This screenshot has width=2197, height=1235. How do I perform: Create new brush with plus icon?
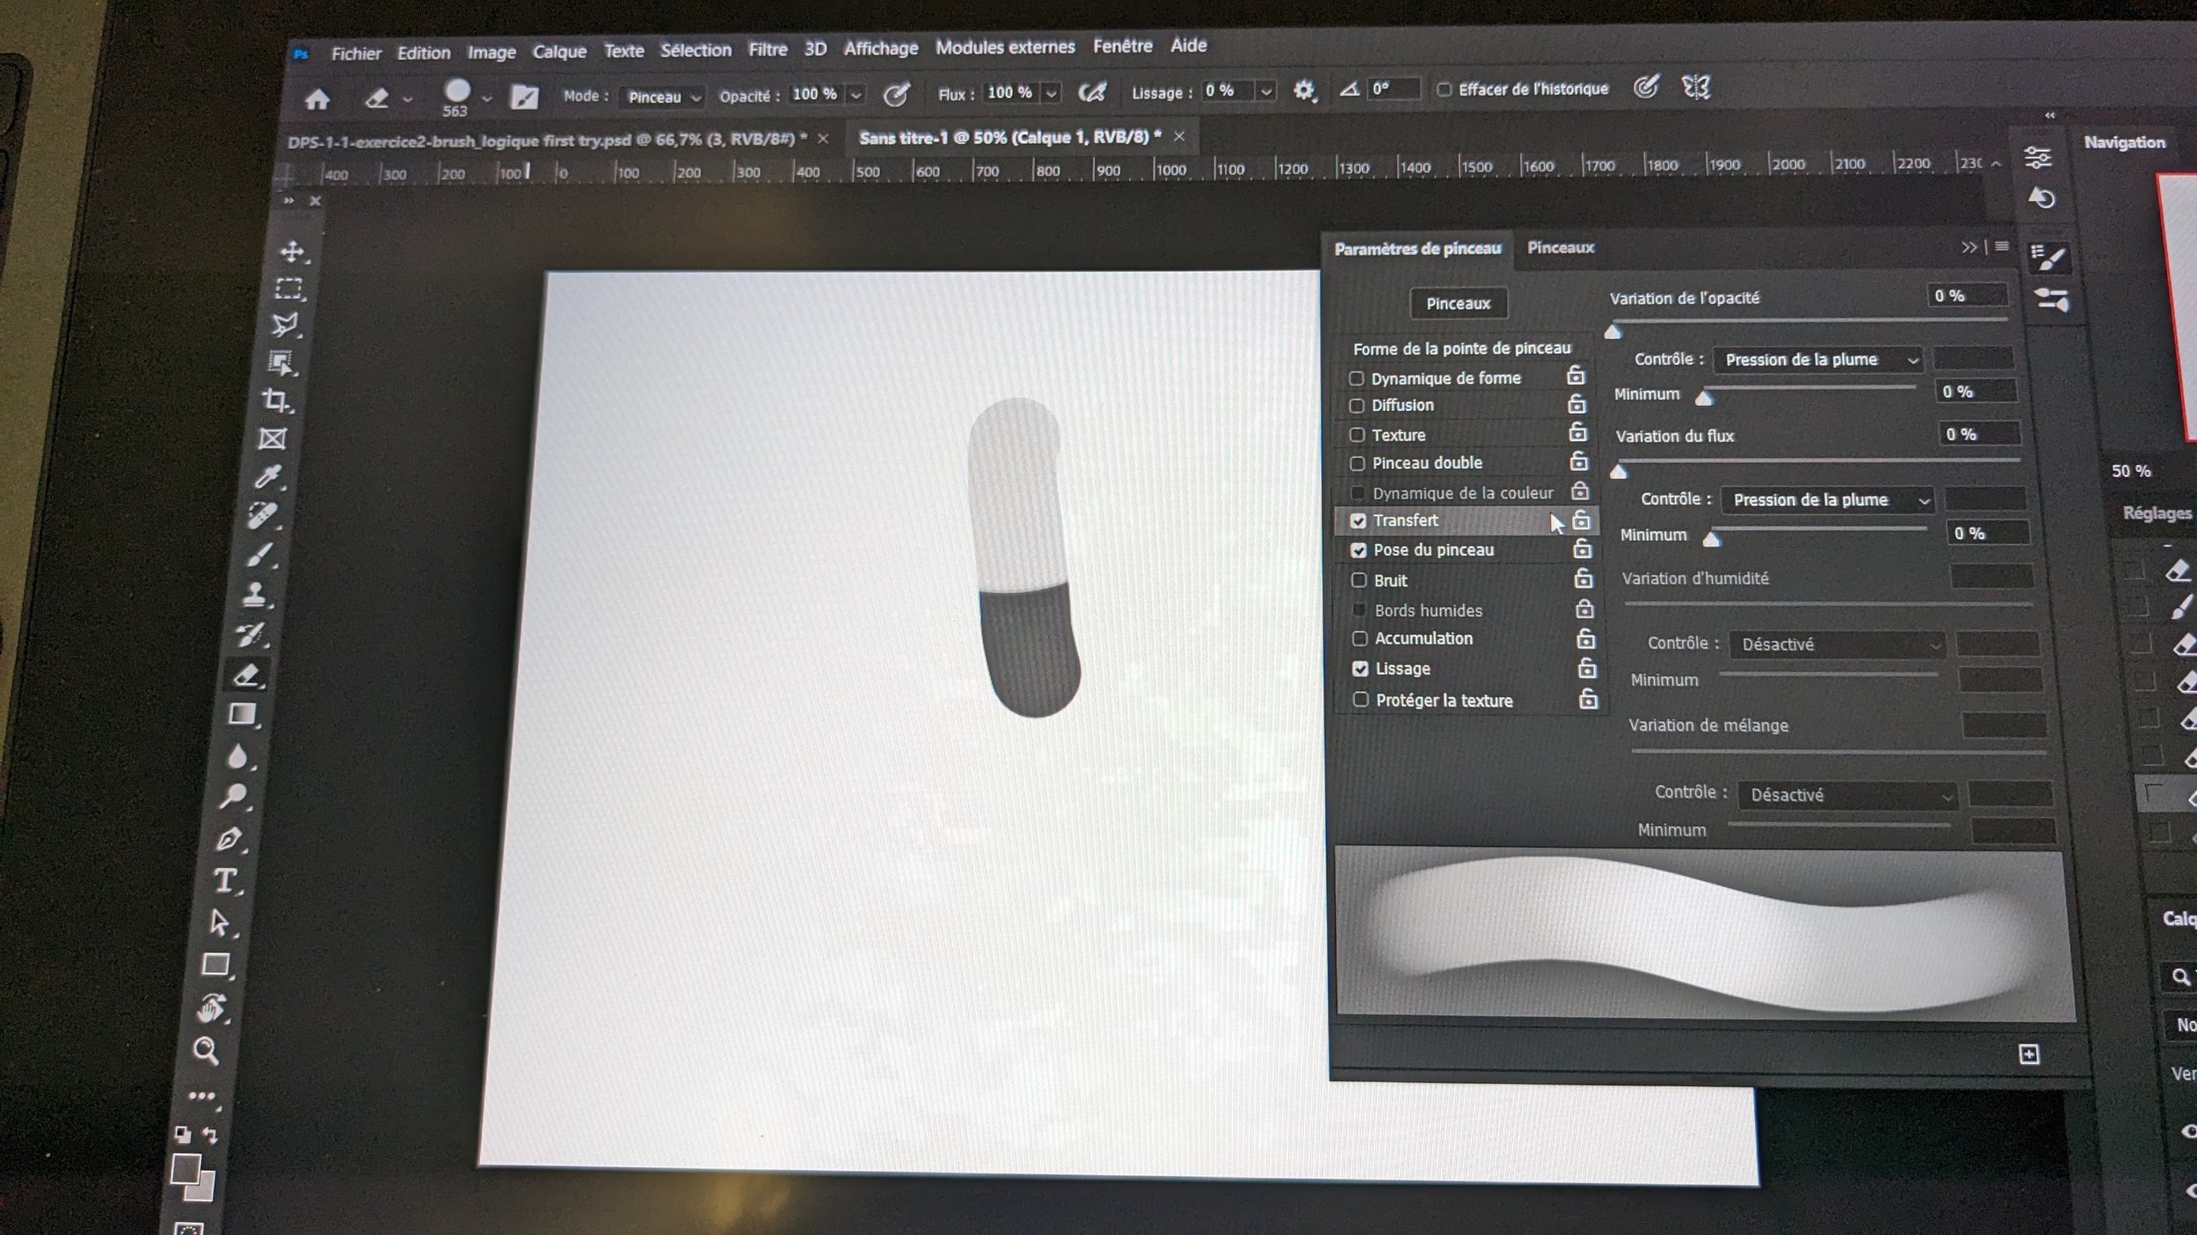point(2028,1054)
